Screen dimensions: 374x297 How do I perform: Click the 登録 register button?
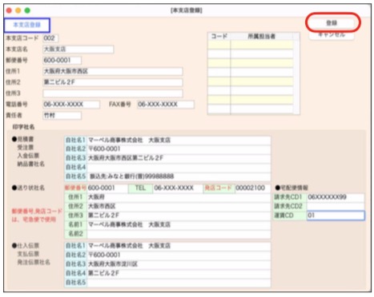332,23
